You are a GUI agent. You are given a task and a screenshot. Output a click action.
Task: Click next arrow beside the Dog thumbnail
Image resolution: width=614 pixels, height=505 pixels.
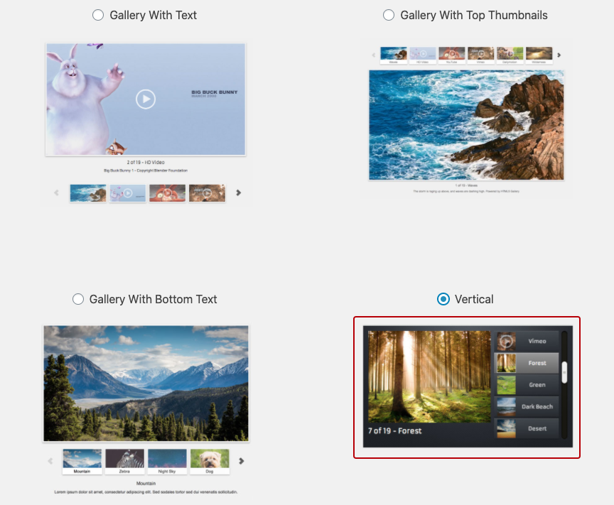pyautogui.click(x=242, y=461)
